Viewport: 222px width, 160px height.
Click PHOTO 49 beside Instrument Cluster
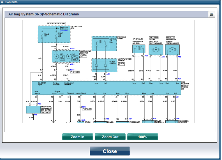click(x=84, y=56)
